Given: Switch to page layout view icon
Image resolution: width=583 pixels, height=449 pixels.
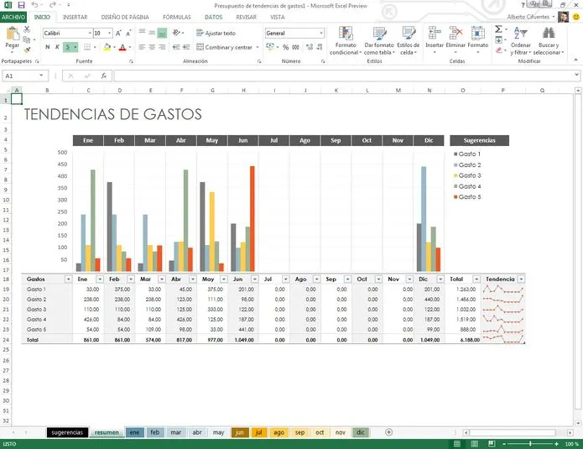Looking at the screenshot, I should click(475, 444).
